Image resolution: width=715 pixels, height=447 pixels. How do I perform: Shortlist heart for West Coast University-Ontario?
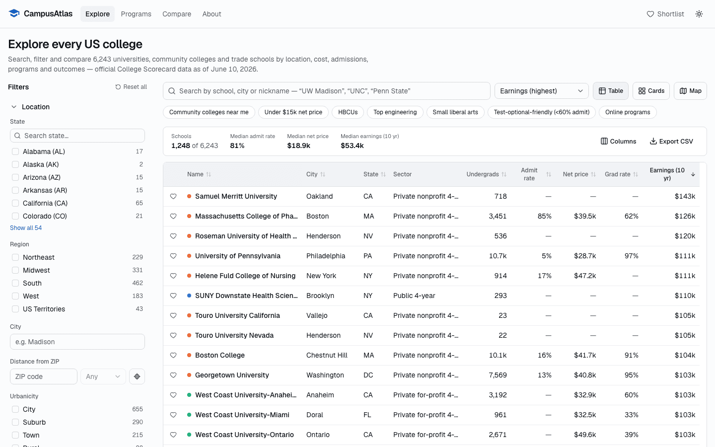pos(173,435)
